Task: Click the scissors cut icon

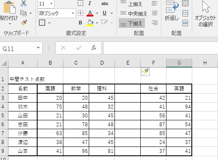Action: pyautogui.click(x=24, y=3)
